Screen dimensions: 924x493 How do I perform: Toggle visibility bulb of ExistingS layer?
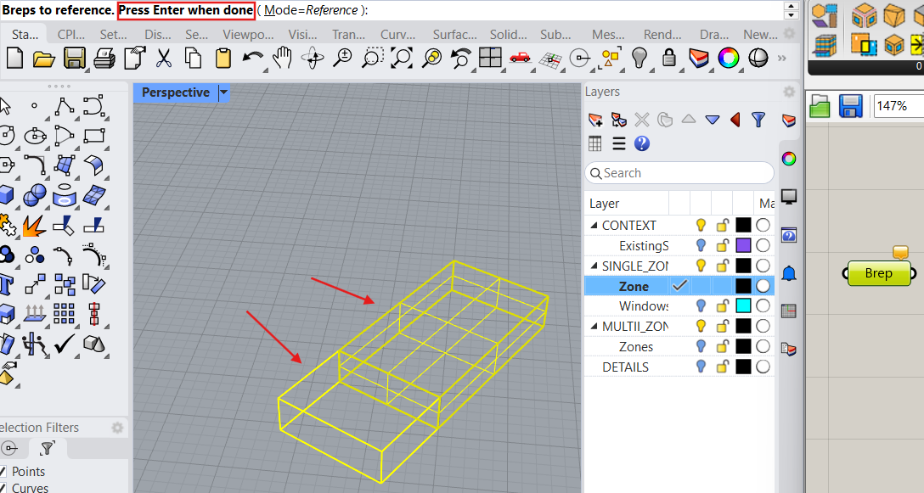pos(701,245)
